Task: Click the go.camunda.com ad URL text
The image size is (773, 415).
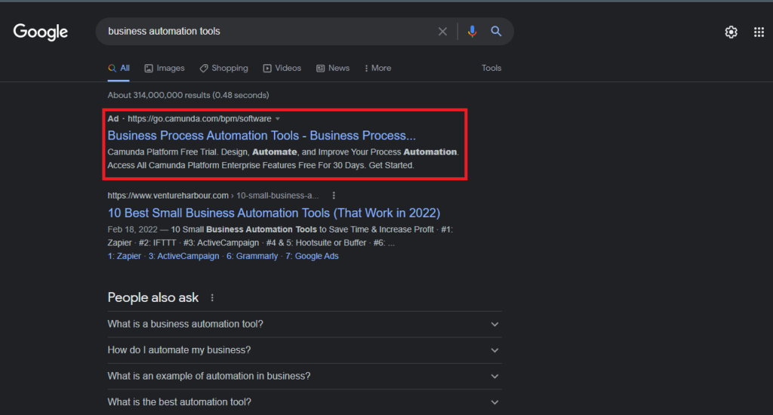Action: pos(199,118)
